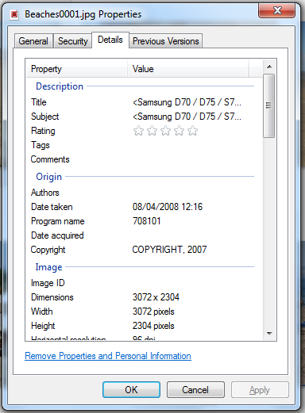
Task: Click the Property column header
Action: (x=77, y=69)
